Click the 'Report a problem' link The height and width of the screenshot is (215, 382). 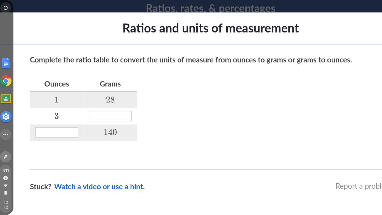(359, 186)
